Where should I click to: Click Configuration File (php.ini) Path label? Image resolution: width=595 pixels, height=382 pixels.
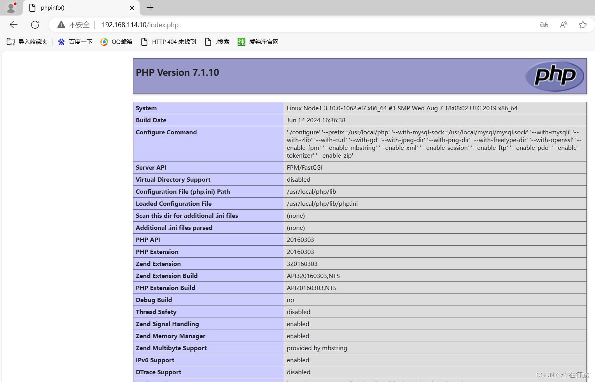(183, 192)
